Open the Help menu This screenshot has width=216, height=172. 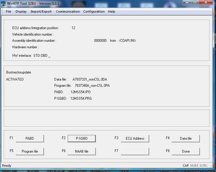click(111, 11)
